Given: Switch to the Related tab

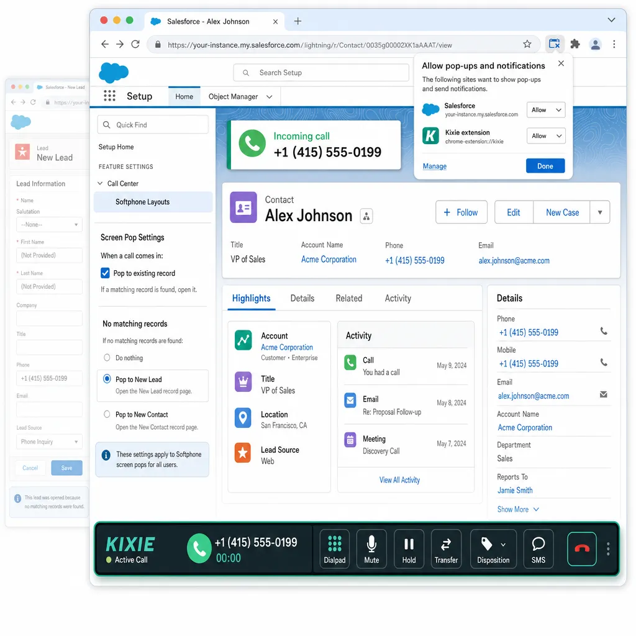Looking at the screenshot, I should pos(349,299).
